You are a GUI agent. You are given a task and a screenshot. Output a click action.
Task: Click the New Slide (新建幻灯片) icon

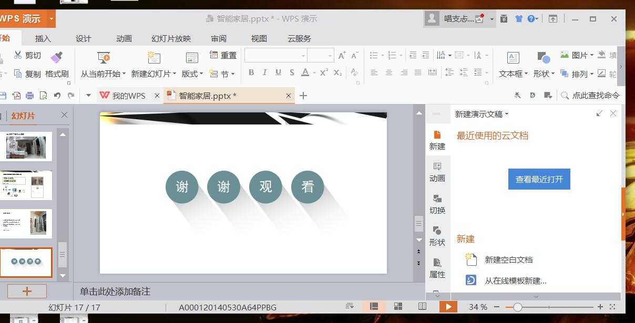point(153,57)
